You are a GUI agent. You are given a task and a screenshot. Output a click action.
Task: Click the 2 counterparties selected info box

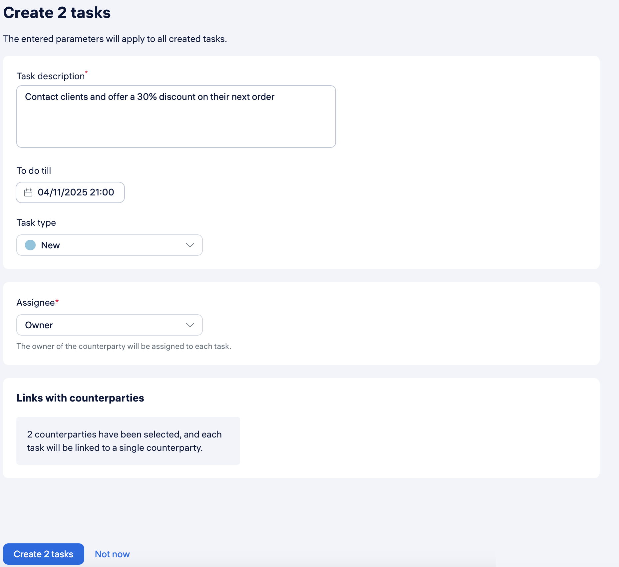pos(128,441)
